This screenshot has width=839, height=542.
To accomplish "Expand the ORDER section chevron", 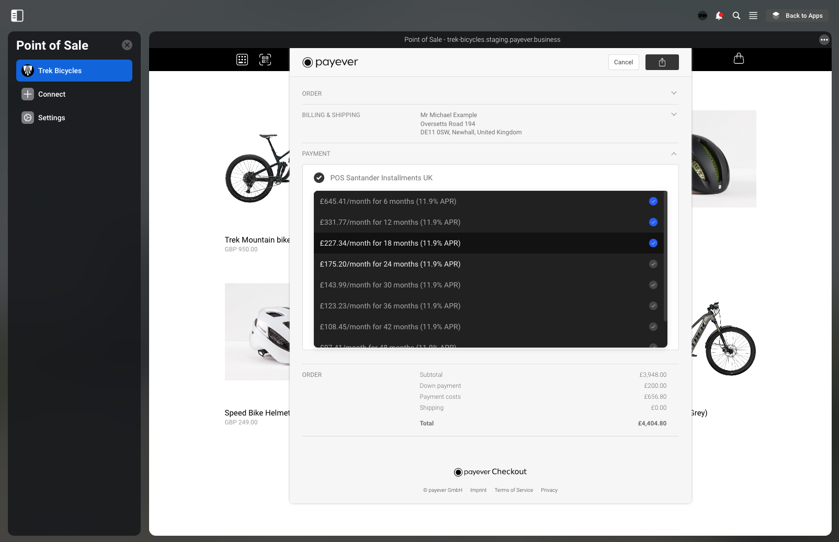I will point(674,93).
